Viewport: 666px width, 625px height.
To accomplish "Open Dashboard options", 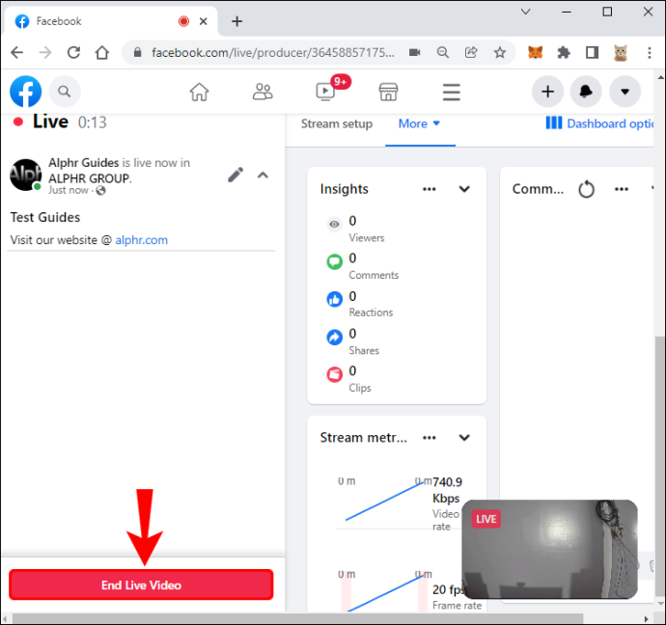I will click(x=599, y=123).
